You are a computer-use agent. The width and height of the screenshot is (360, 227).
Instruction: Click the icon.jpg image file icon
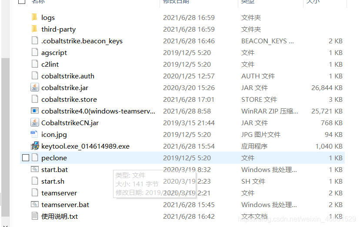click(x=34, y=134)
